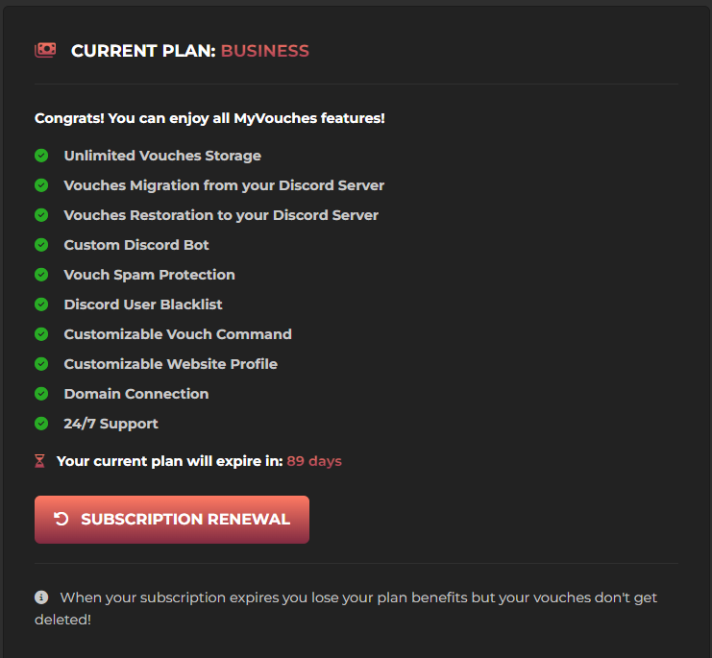Screen dimensions: 712x658
Task: Click the 24/7 Support feature label
Action: pyautogui.click(x=111, y=424)
